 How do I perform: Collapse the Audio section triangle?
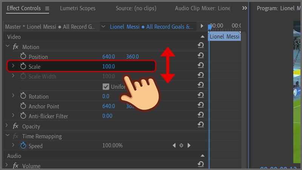202,156
